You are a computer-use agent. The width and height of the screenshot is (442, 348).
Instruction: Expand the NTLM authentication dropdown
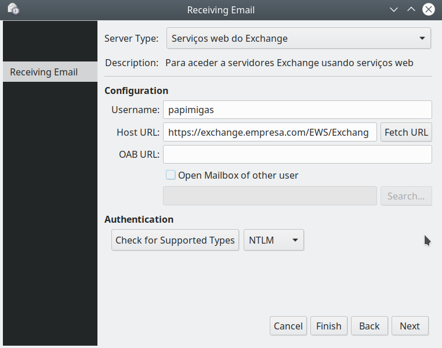tap(274, 240)
